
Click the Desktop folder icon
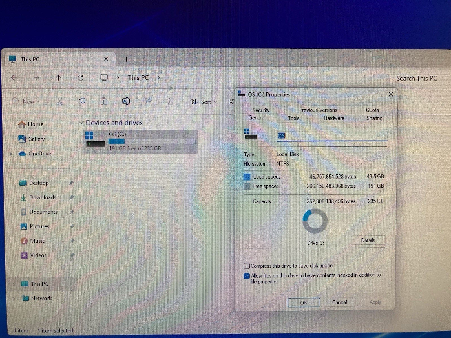tap(23, 183)
